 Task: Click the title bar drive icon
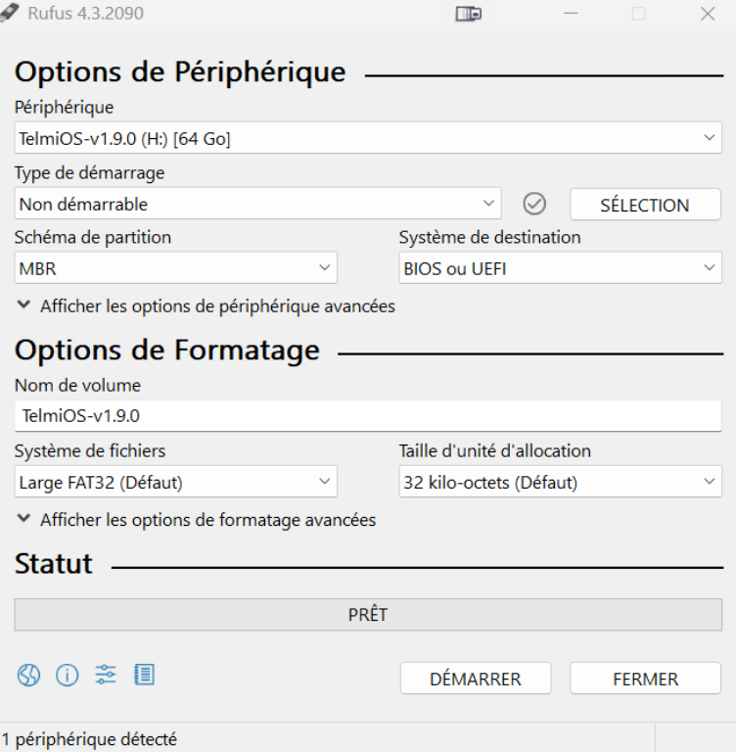click(x=469, y=14)
